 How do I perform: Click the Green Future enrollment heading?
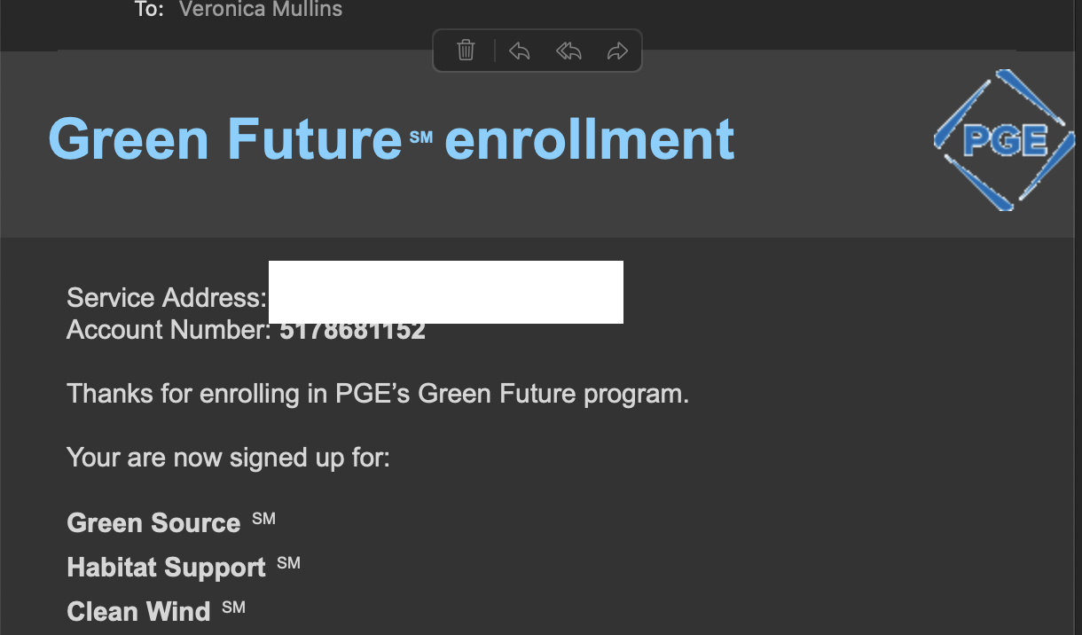[x=391, y=139]
